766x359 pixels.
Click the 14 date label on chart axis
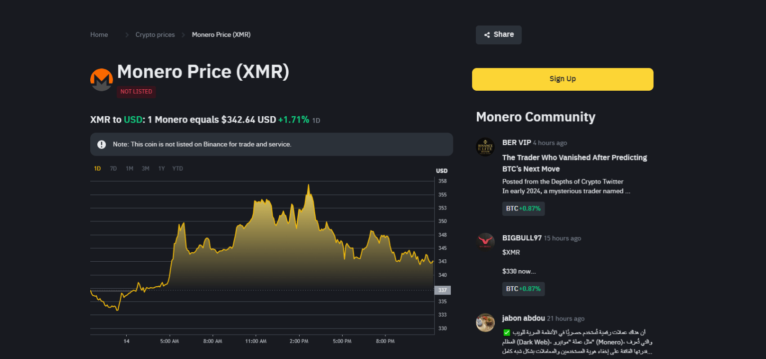coord(127,342)
